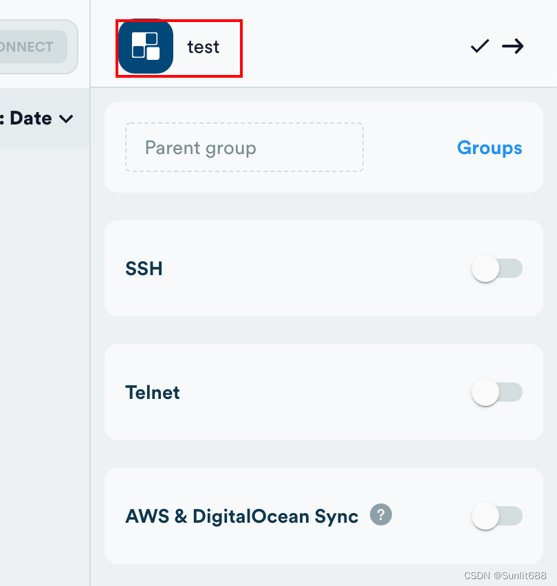Click blank header space right of test
The width and height of the screenshot is (557, 586).
[x=344, y=47]
